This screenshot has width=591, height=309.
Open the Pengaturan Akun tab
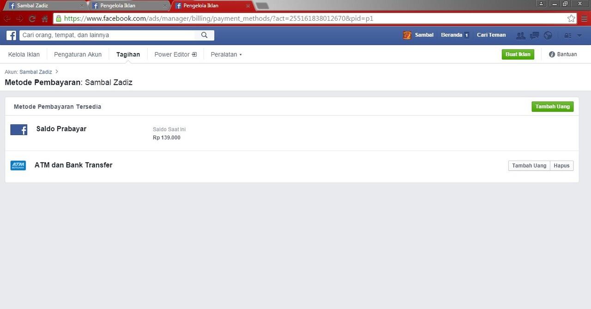coord(78,54)
